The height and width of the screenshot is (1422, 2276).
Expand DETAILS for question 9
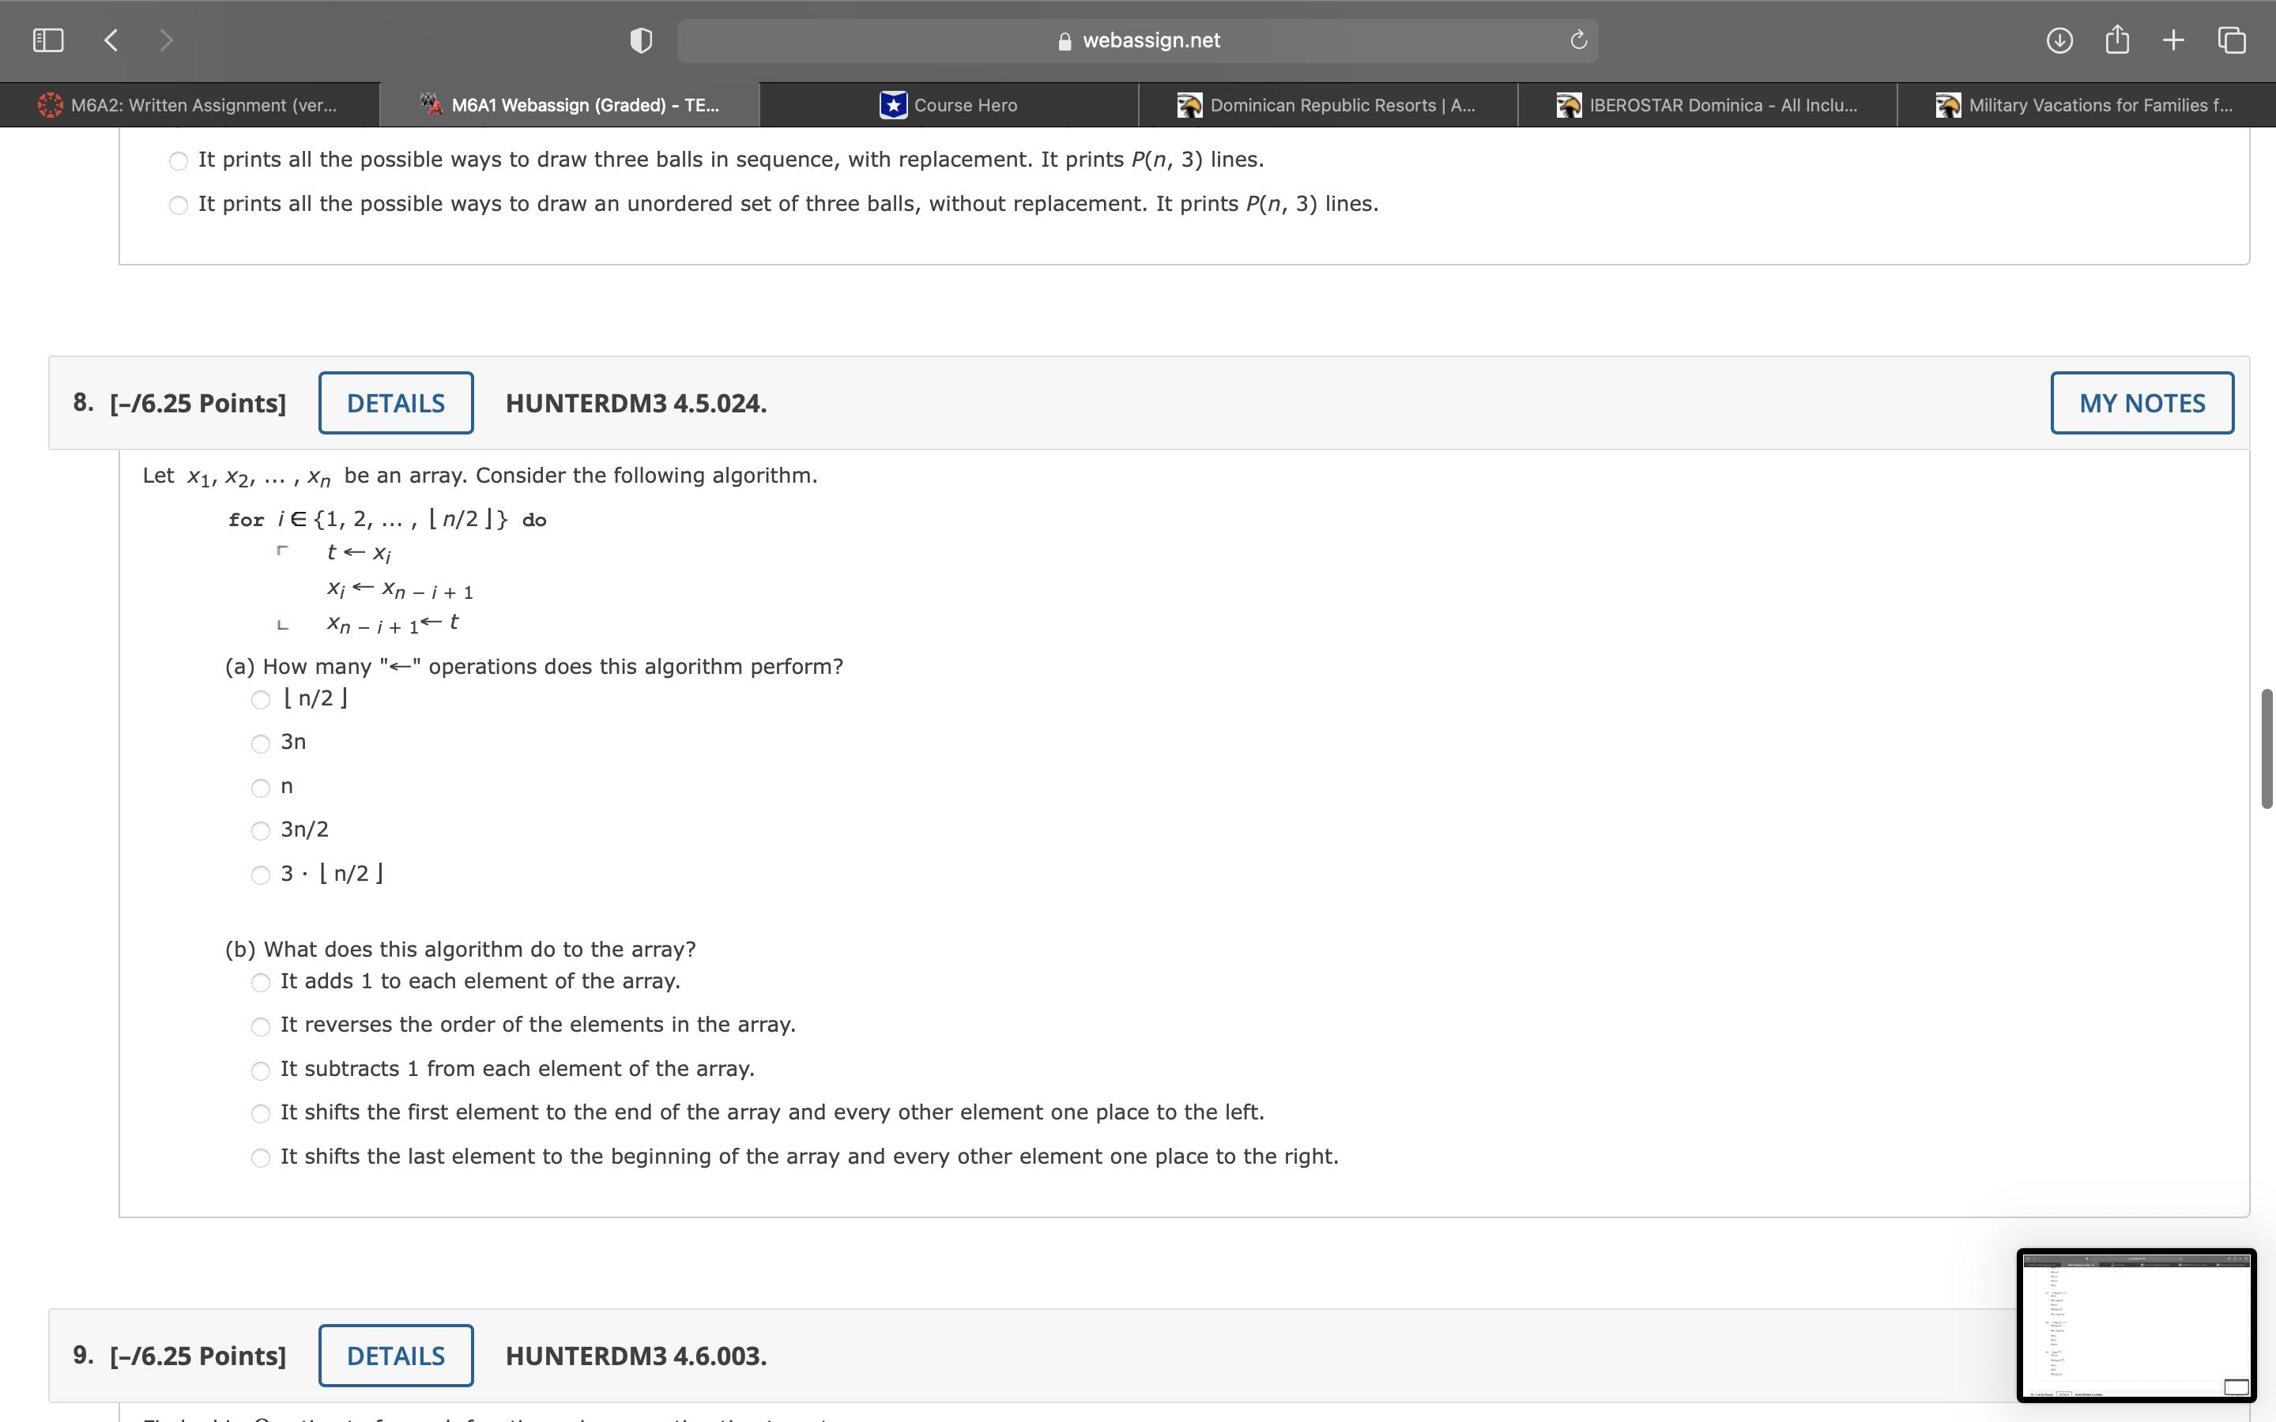tap(396, 1356)
